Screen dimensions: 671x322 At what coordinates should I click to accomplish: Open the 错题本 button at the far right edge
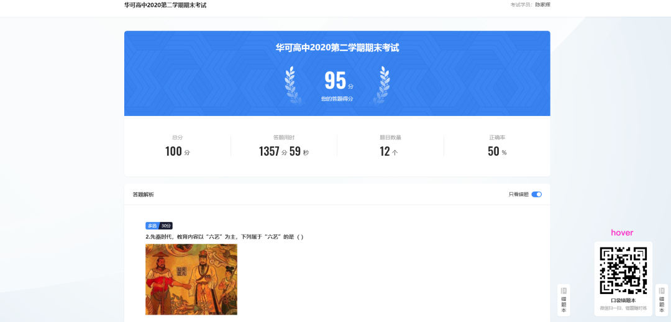click(661, 300)
